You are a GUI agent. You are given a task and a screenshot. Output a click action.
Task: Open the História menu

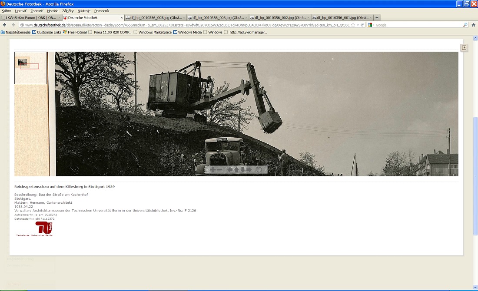click(52, 10)
